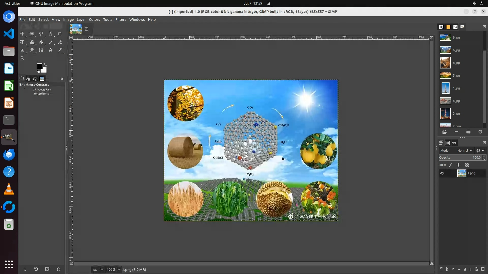Select the Free Select lasso tool
Screen dimensions: 488x274
(x=41, y=34)
